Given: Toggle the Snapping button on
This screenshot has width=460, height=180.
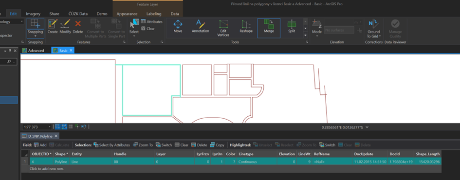Looking at the screenshot, I should (35, 28).
